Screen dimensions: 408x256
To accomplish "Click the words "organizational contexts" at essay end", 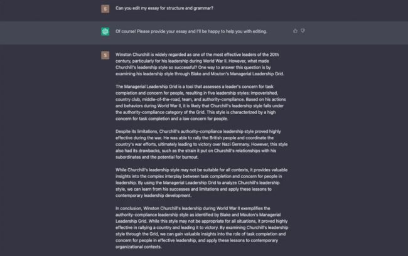I will coord(138,247).
